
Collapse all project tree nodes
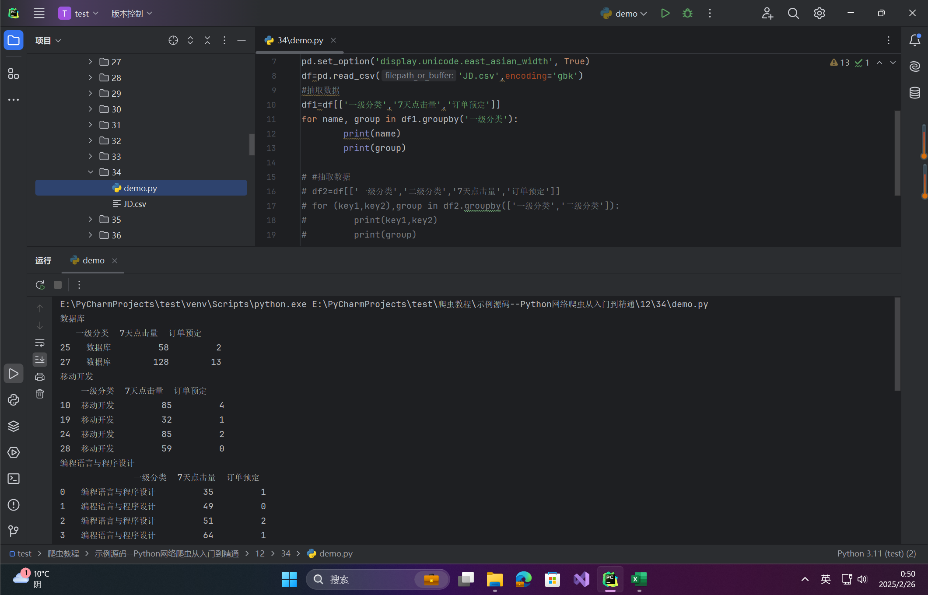point(207,40)
